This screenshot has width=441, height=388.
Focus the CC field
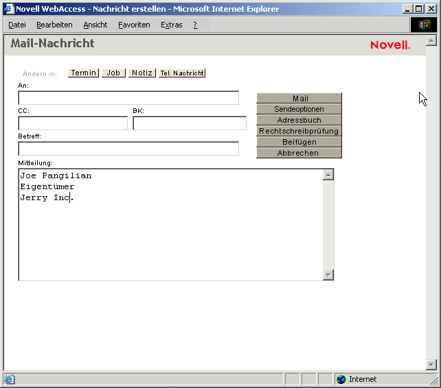point(73,123)
